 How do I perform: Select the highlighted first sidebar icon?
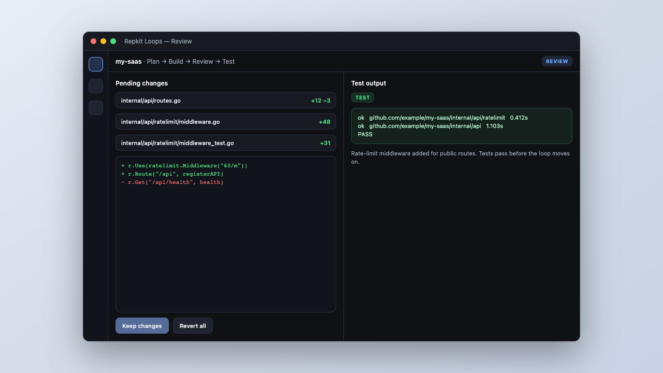click(96, 64)
